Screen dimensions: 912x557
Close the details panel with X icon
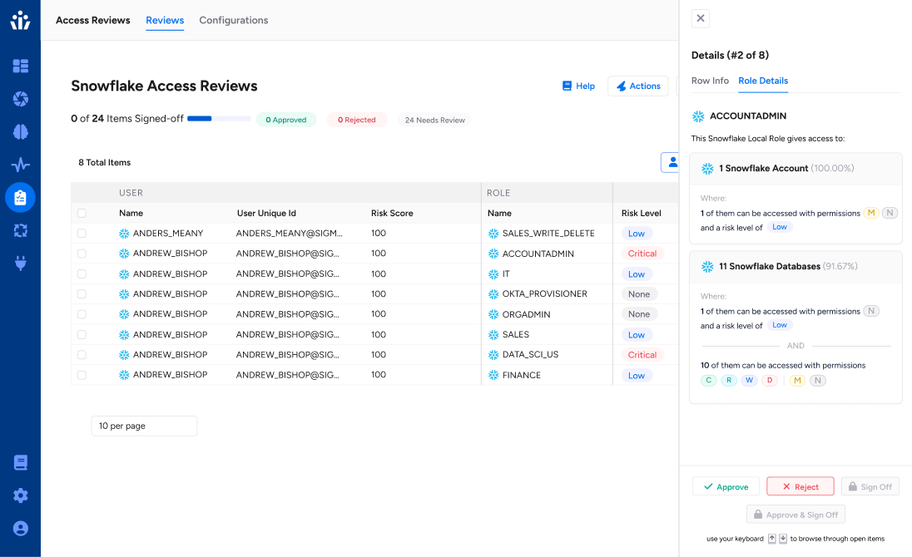tap(701, 18)
